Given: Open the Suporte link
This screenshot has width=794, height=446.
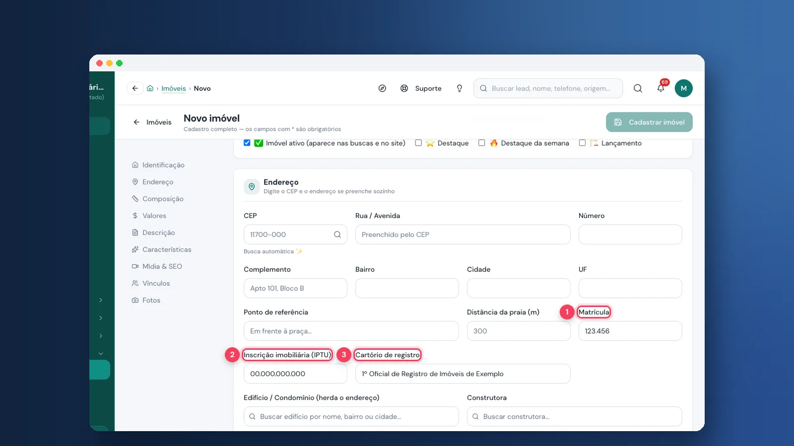Looking at the screenshot, I should 428,88.
